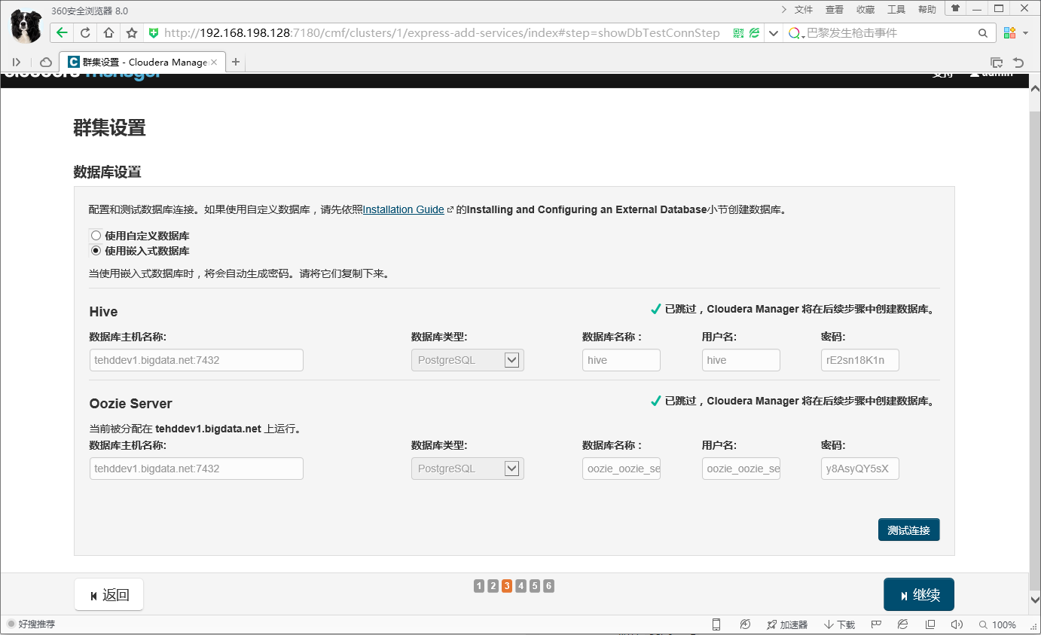The width and height of the screenshot is (1041, 635).
Task: Click the user avatar dog picture
Action: coord(26,26)
